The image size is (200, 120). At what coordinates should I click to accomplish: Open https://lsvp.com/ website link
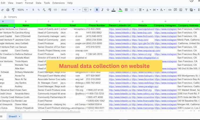click(140, 40)
